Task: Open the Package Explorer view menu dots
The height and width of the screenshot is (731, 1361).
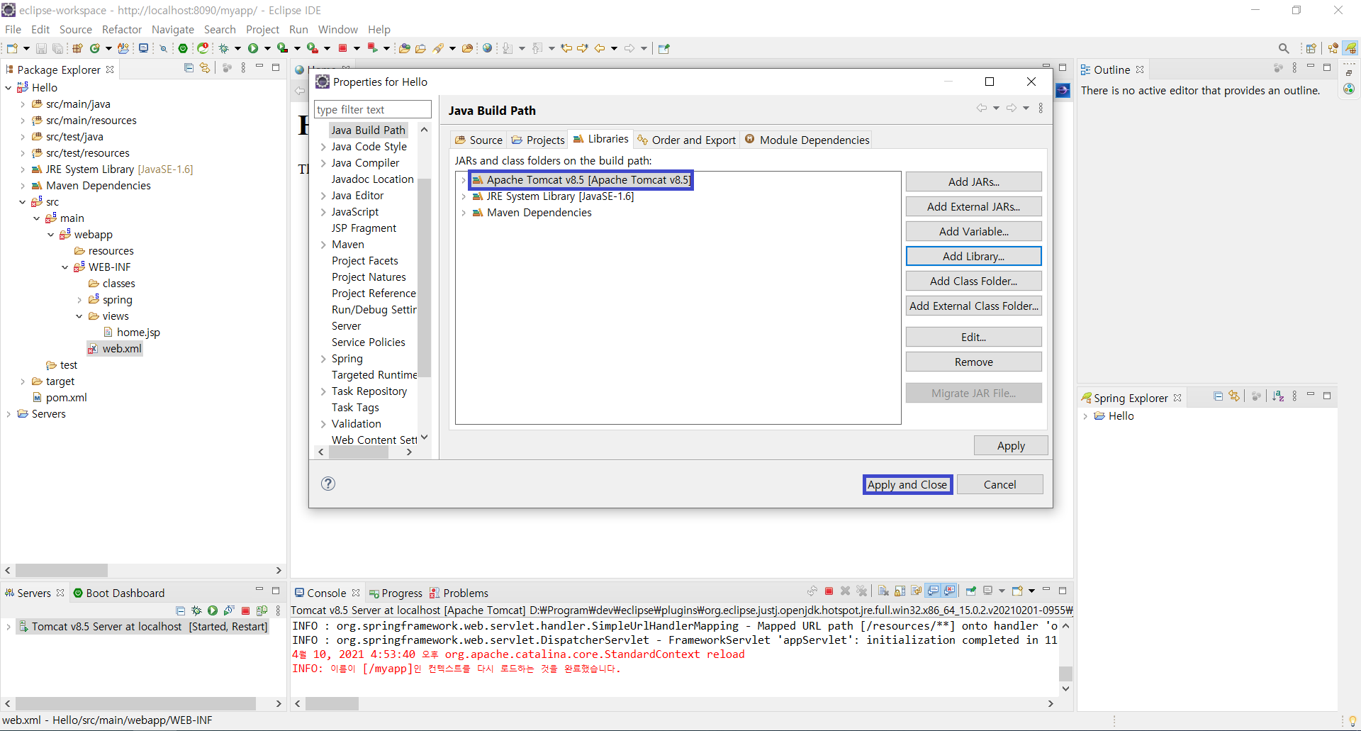Action: [243, 68]
